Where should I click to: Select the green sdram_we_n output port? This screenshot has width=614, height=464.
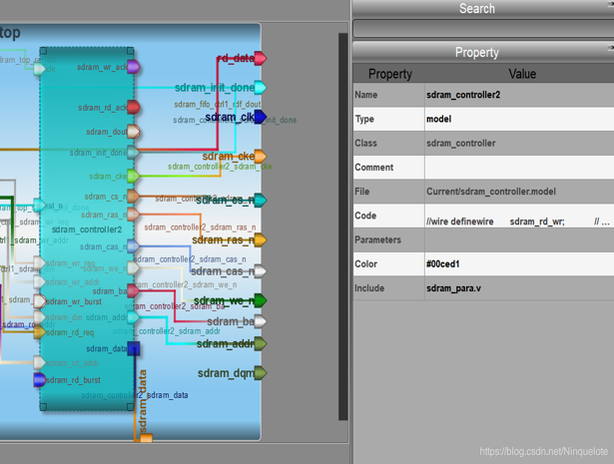(260, 300)
